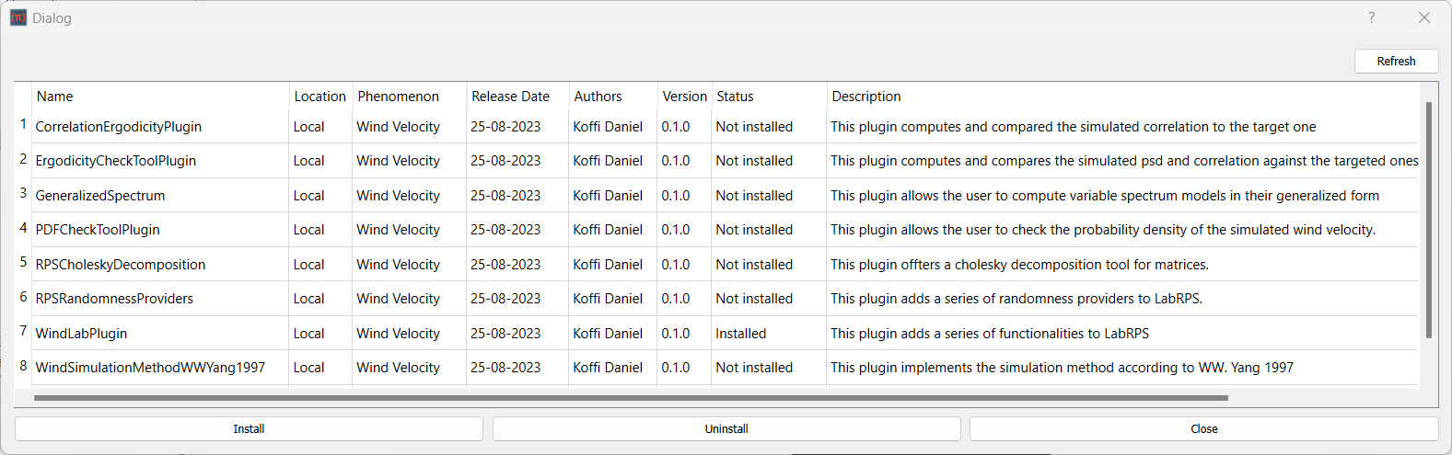Select the WindLabPlugin row

[81, 334]
